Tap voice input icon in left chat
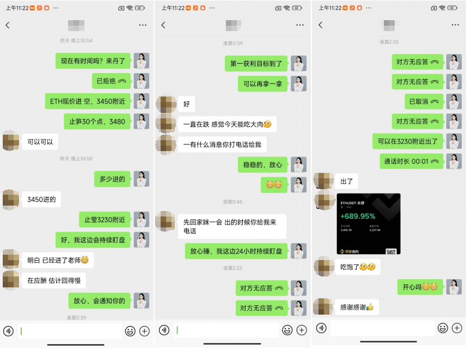The height and width of the screenshot is (349, 466). coord(8,331)
